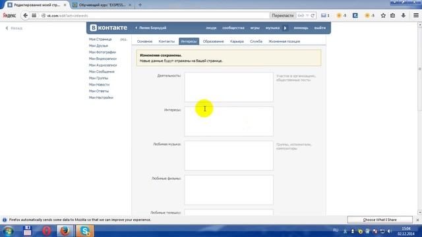Click inside the 'Интересы' text area

pos(229,121)
